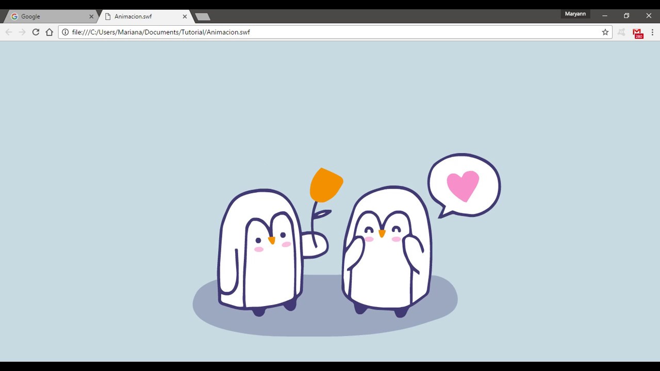Close the Google tab
This screenshot has width=660, height=371.
tap(91, 16)
